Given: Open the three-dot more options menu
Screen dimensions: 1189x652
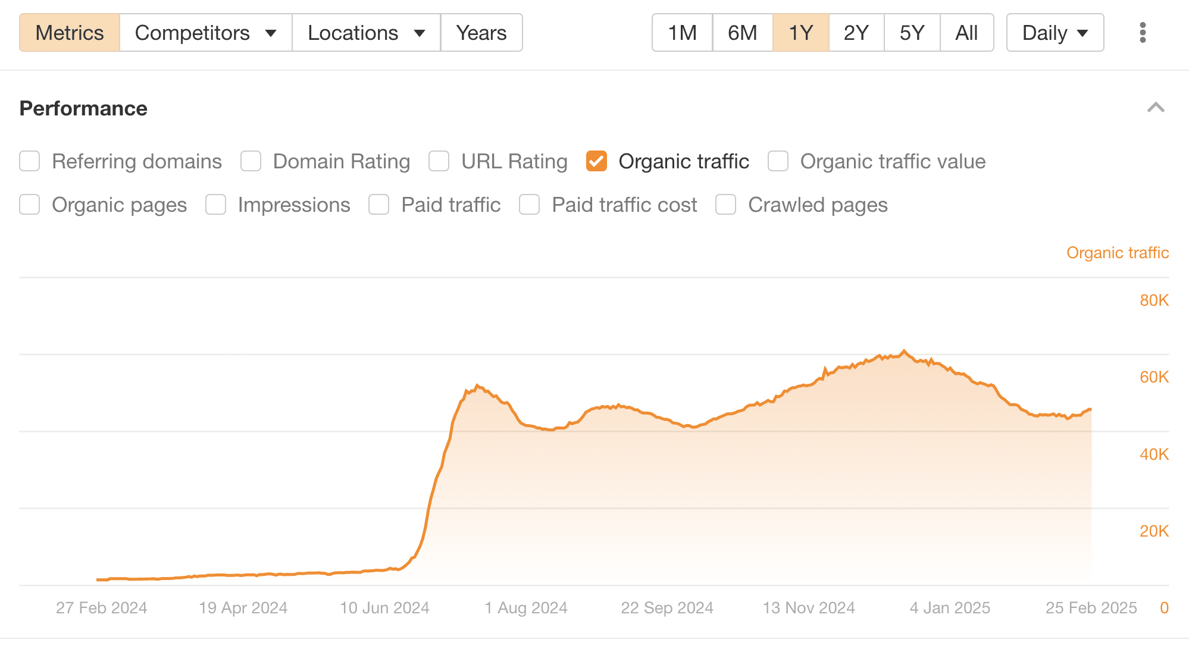Looking at the screenshot, I should coord(1142,33).
